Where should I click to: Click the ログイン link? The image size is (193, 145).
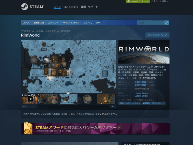click(x=155, y=1)
